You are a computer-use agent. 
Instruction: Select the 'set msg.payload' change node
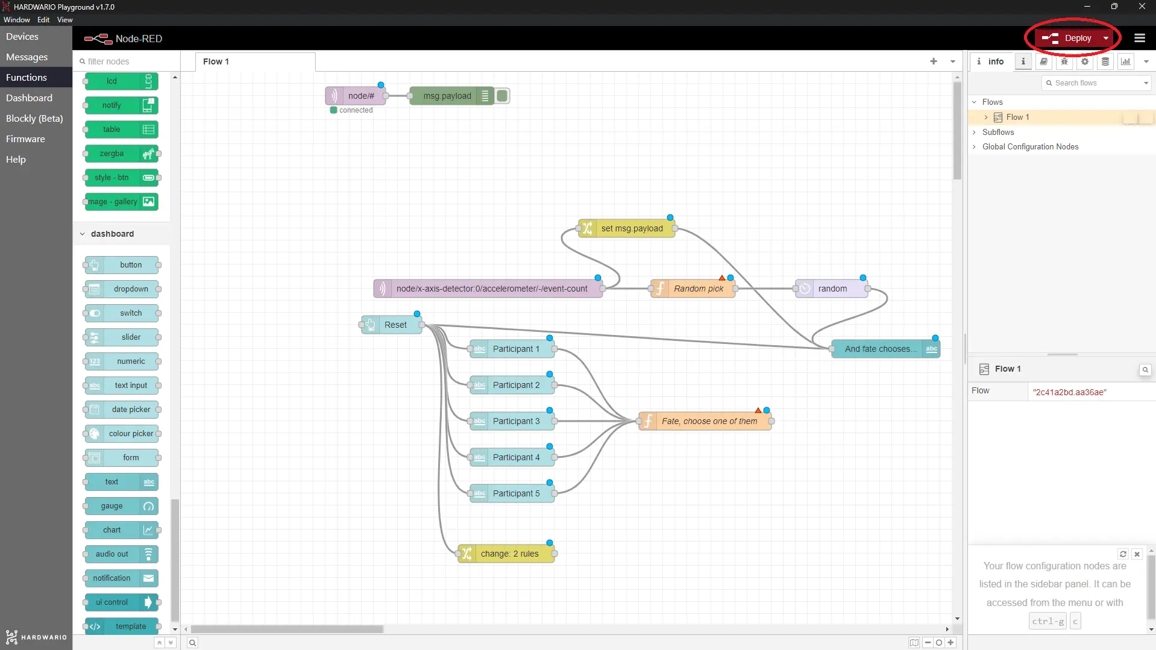click(x=626, y=228)
